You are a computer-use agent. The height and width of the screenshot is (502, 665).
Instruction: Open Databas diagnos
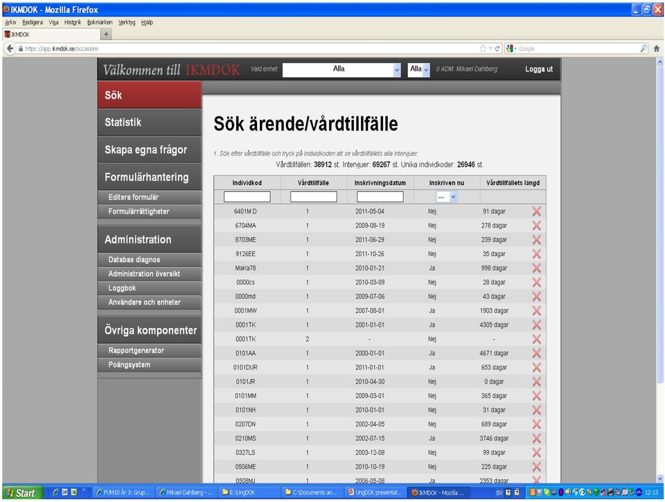pyautogui.click(x=150, y=260)
